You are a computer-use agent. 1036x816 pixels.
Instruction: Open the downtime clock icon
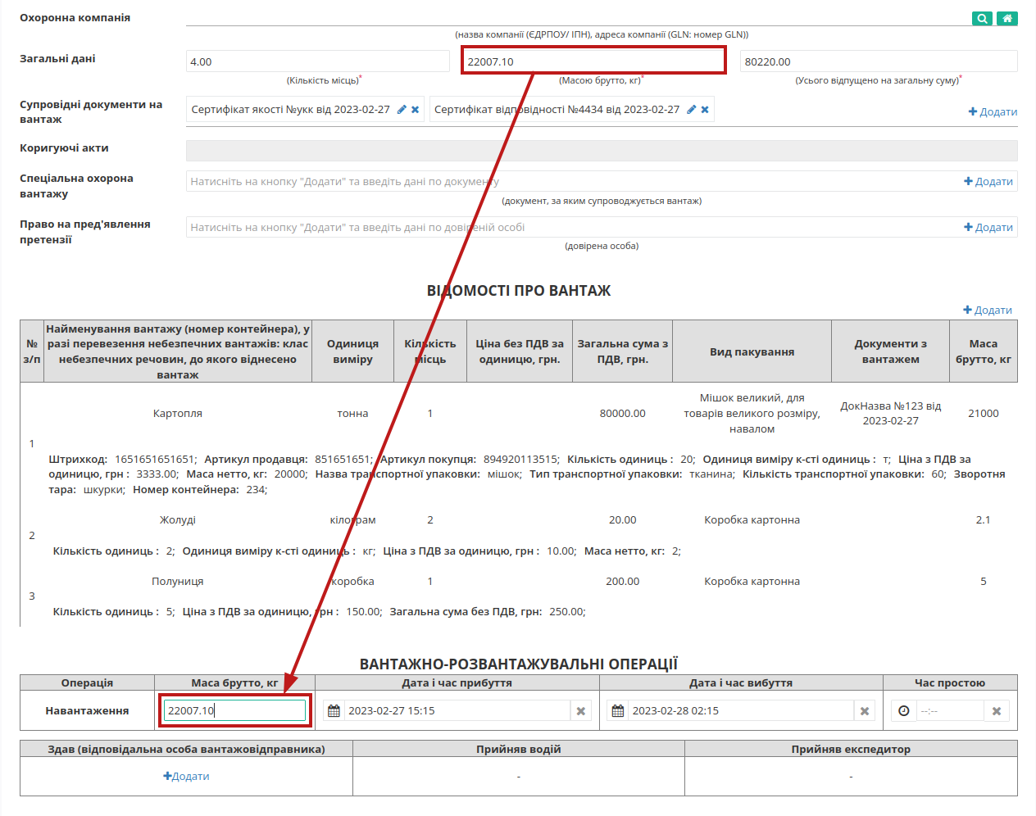pos(903,711)
